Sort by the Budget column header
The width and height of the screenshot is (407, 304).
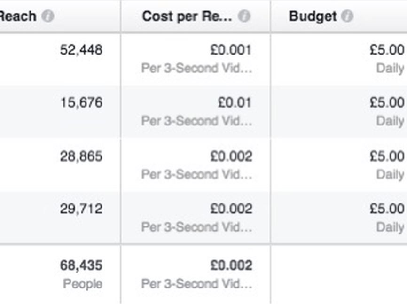click(x=313, y=16)
